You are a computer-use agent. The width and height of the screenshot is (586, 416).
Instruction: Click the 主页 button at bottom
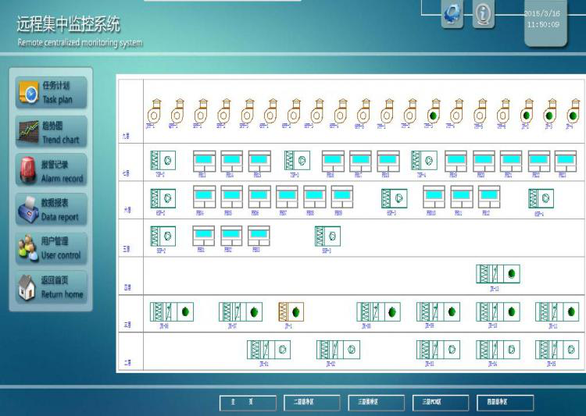point(247,403)
